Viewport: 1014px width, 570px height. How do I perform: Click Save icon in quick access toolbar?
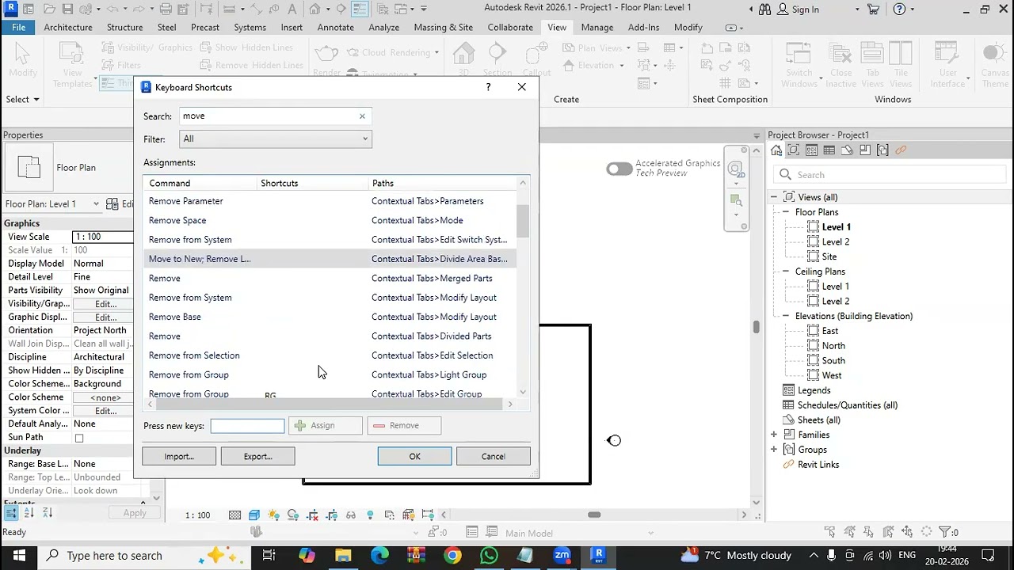pos(67,9)
